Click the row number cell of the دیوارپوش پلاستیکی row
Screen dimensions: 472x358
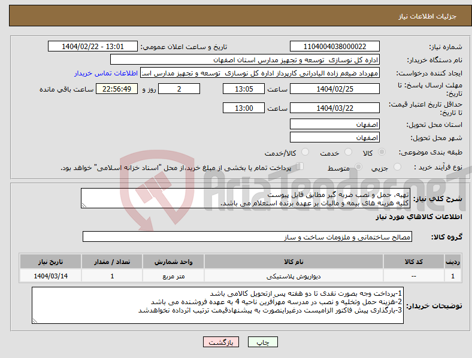coord(453,276)
